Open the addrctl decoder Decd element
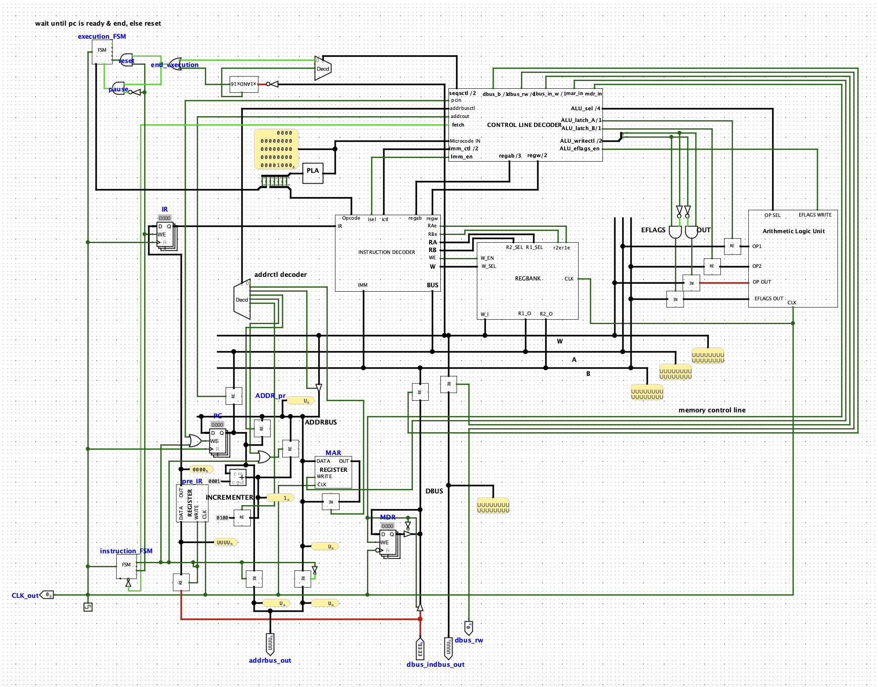878x687 pixels. click(x=242, y=299)
